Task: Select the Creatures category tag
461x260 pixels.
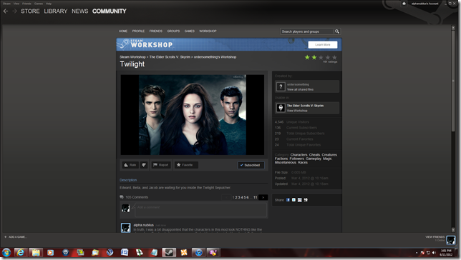Action: coord(329,155)
